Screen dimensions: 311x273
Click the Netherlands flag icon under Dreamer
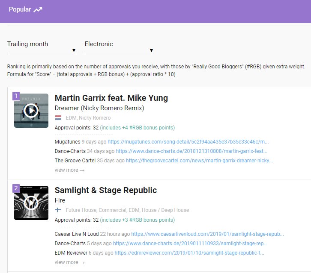58,118
